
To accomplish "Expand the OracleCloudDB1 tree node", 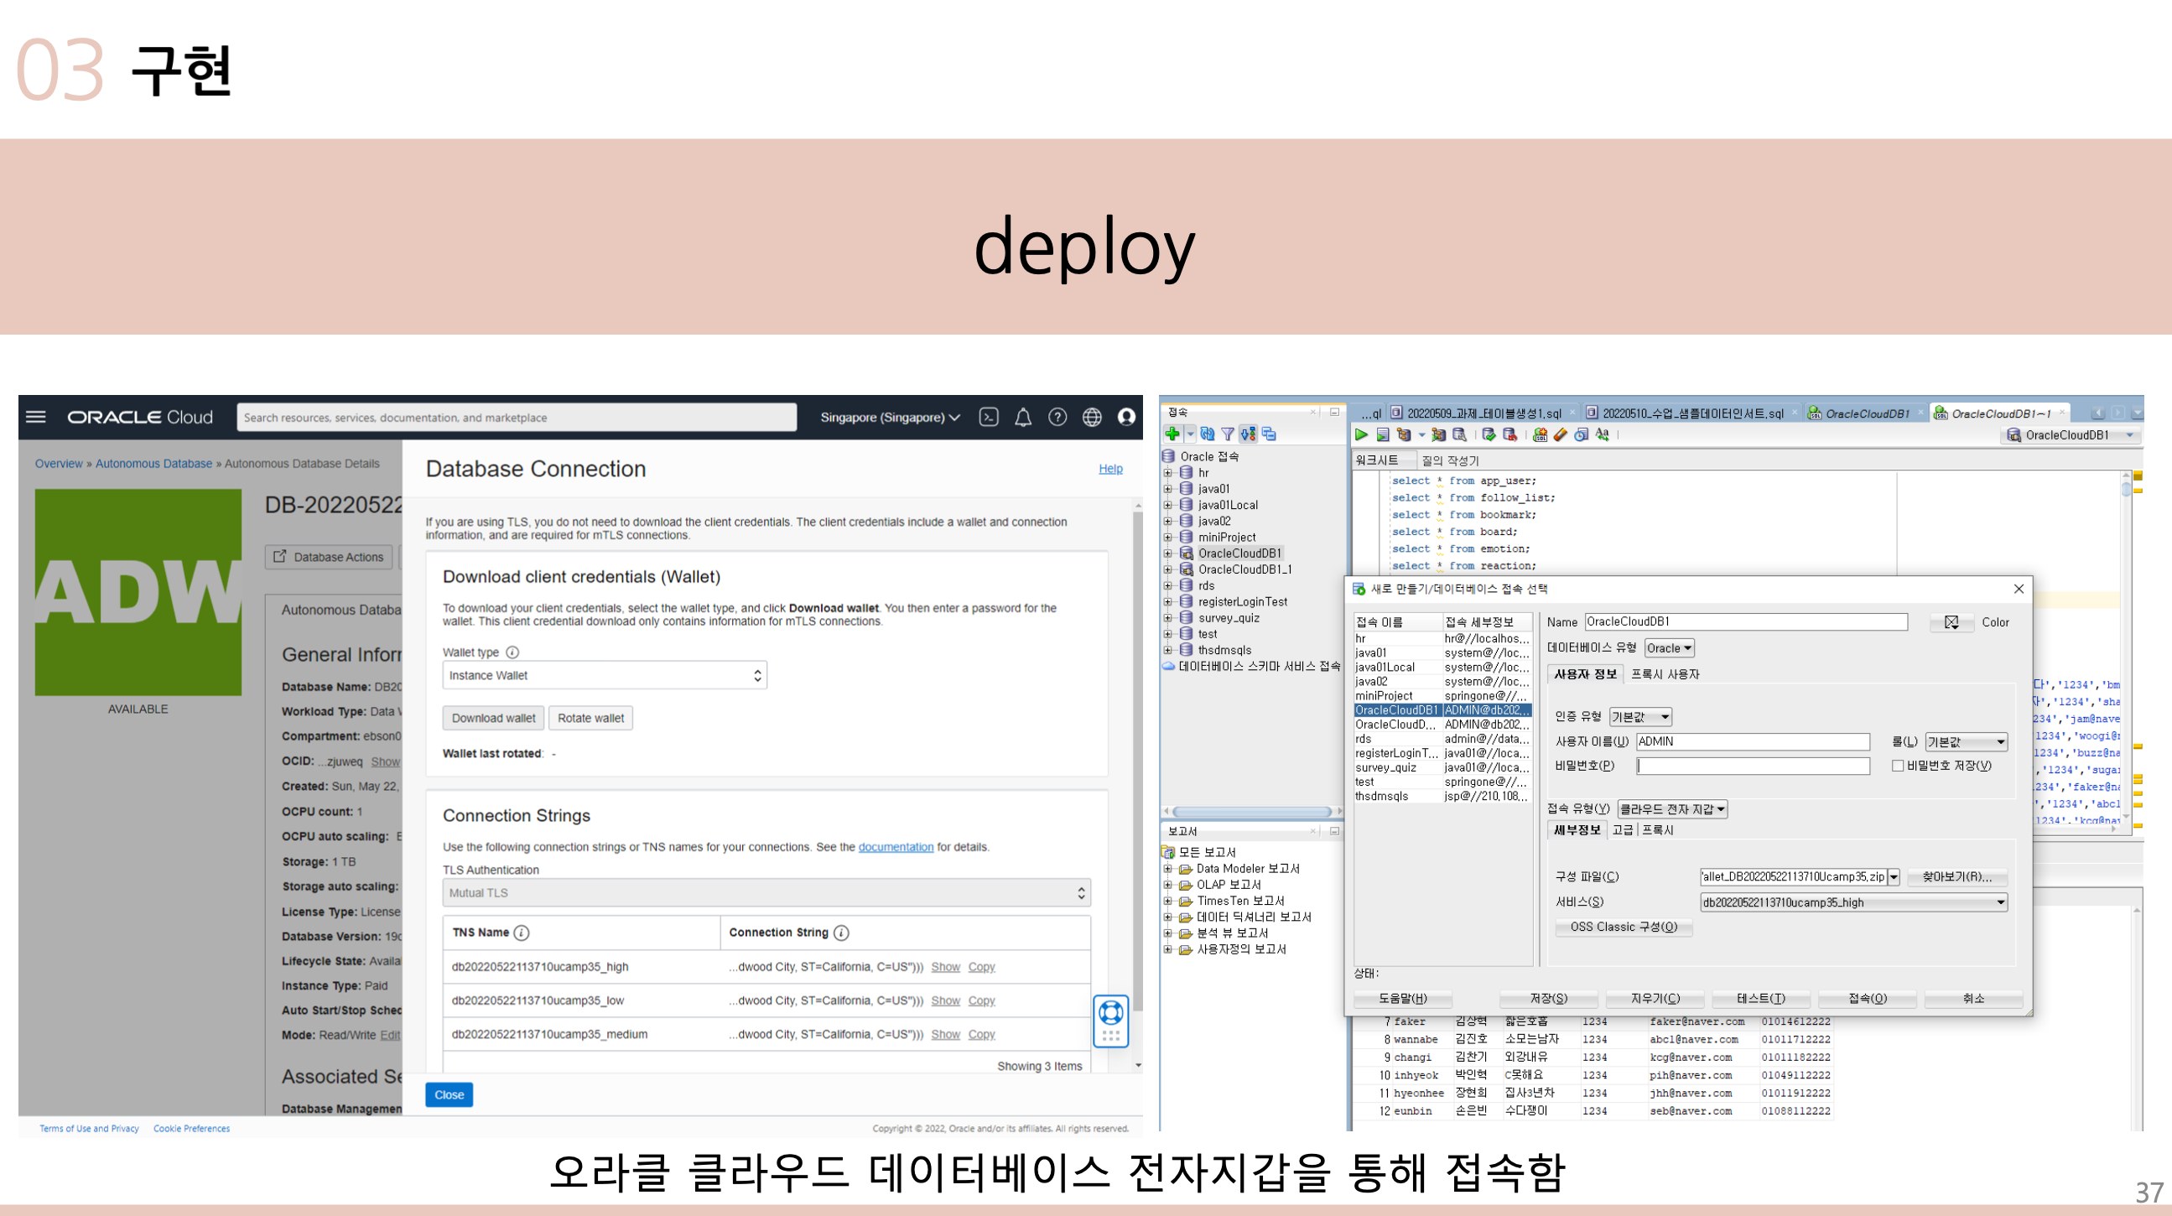I will (1168, 553).
